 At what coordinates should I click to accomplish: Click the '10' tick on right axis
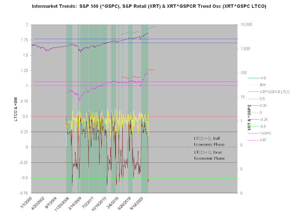click(242, 97)
